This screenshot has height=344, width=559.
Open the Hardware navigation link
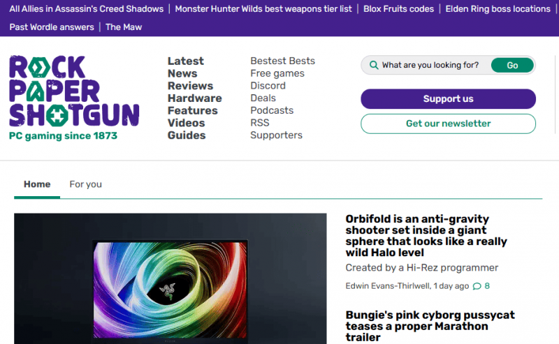194,98
